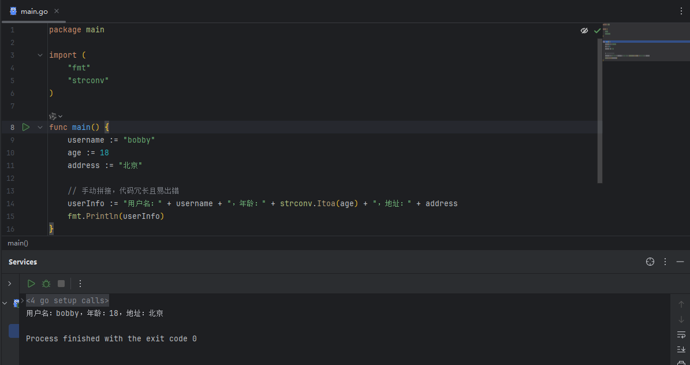
Task: Close the main.go tab
Action: click(x=57, y=11)
